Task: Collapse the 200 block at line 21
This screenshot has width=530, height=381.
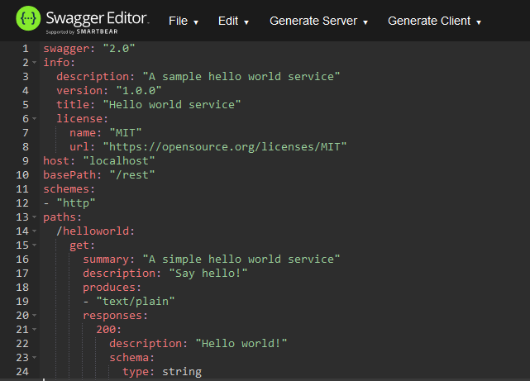Action: (x=35, y=329)
